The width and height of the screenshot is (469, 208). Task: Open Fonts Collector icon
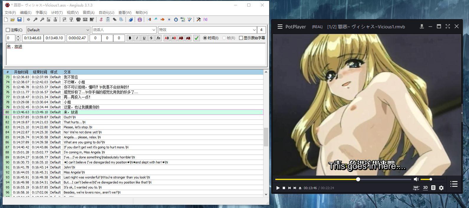click(121, 19)
